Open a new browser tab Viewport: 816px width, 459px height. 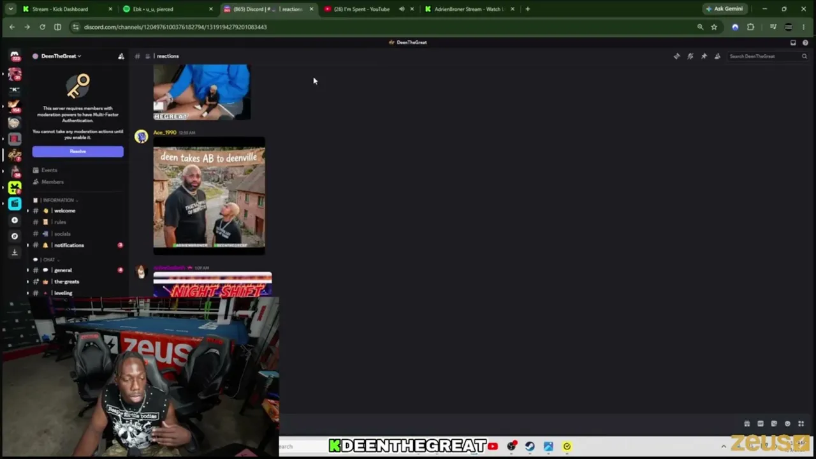527,9
